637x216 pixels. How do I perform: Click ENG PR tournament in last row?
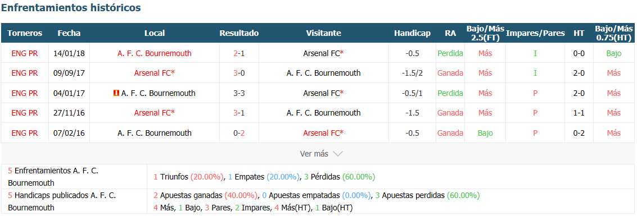(25, 133)
